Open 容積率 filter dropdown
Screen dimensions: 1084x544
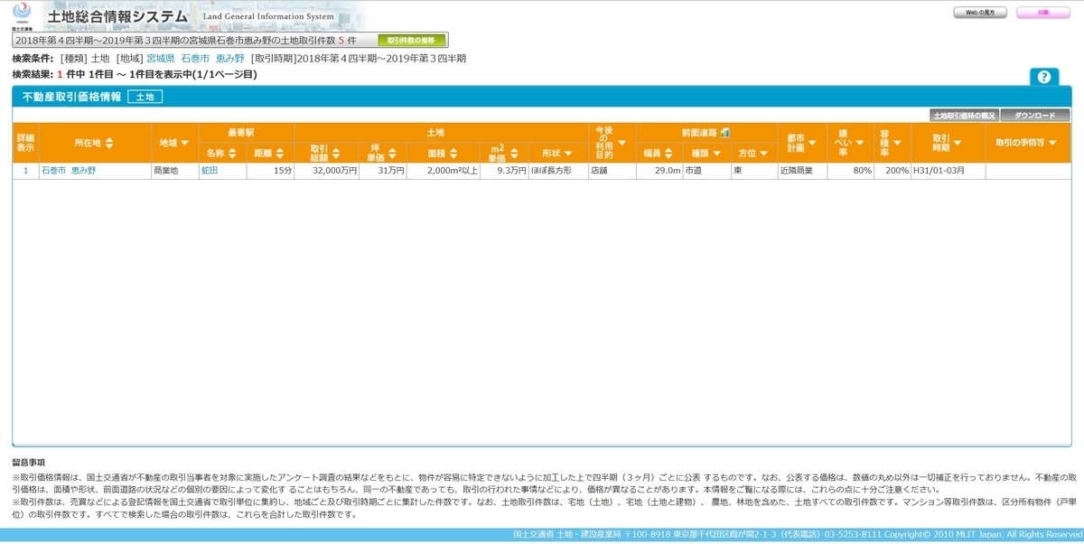(897, 143)
